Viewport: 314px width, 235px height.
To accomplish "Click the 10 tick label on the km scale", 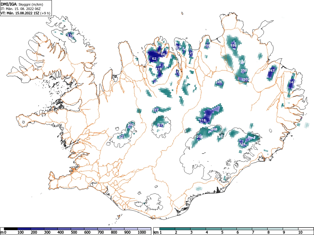I will (300, 232).
